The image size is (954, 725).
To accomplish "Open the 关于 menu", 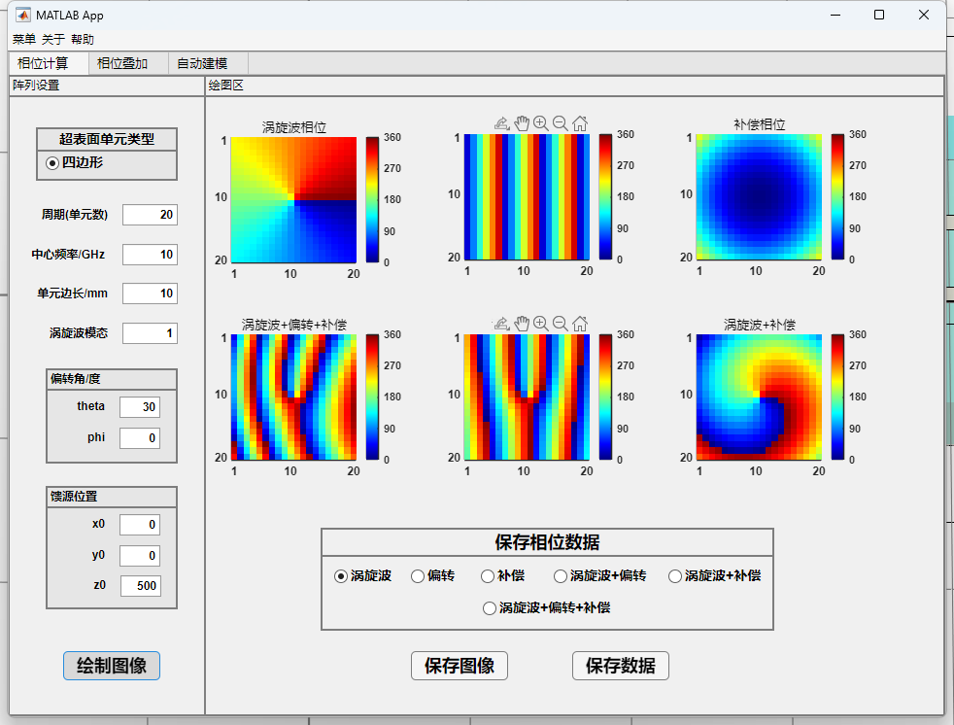I will [53, 40].
